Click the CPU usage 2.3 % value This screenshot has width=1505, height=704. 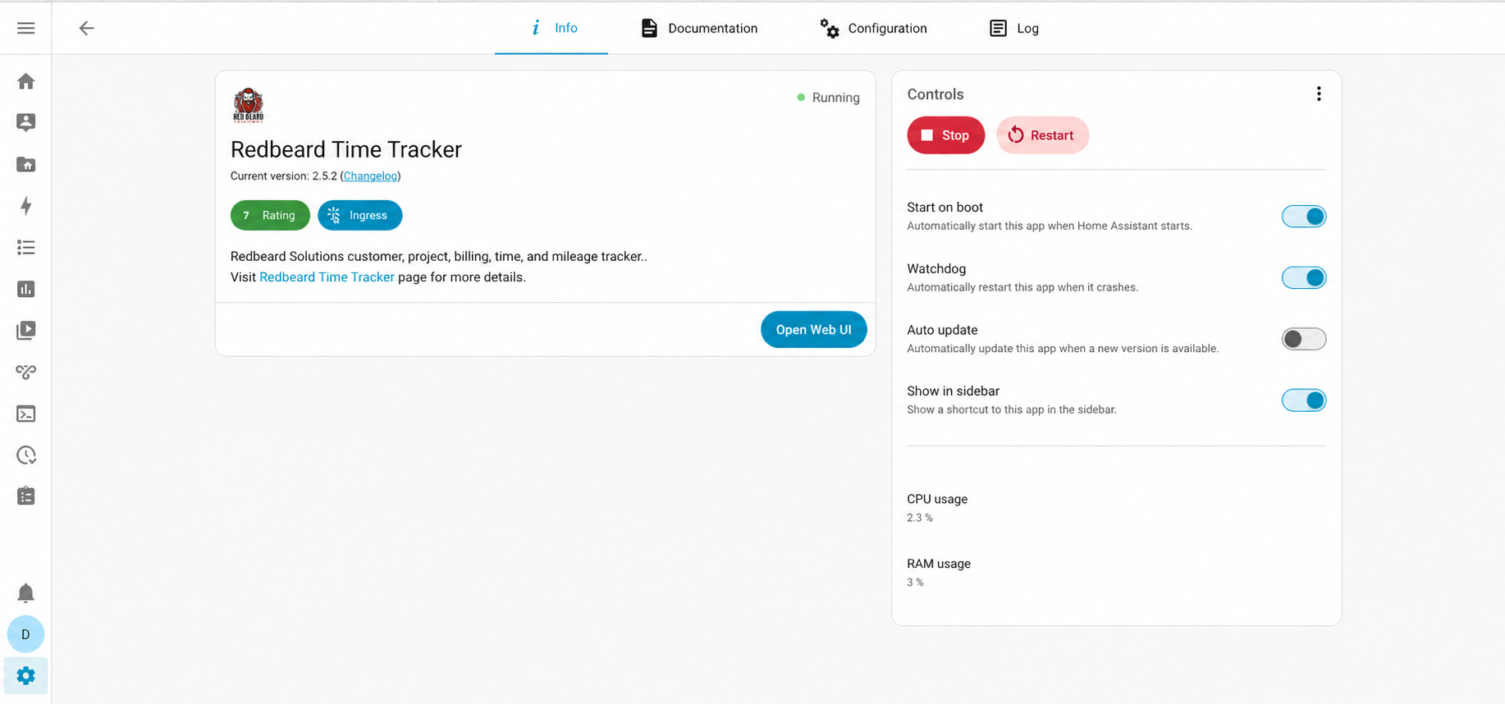tap(919, 518)
